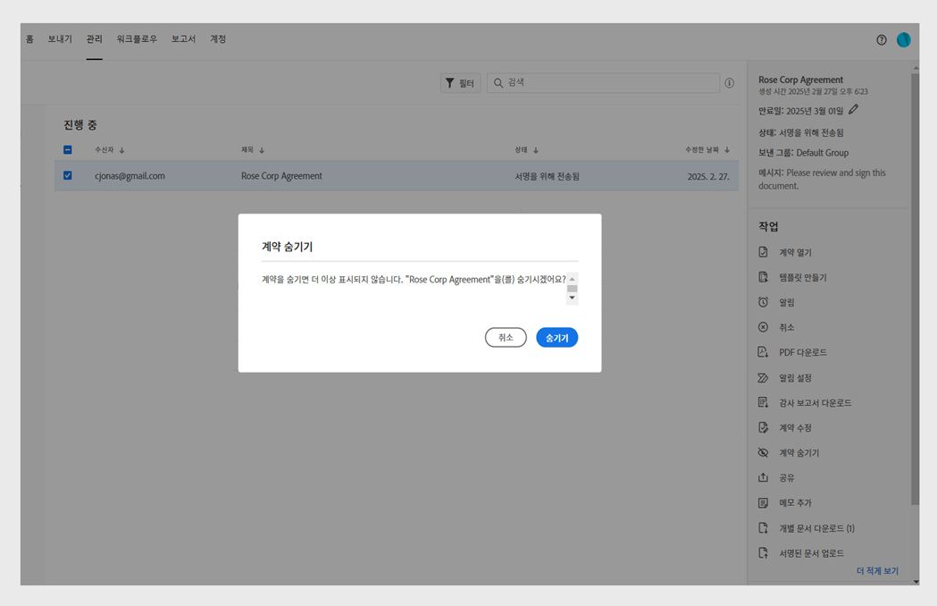Confirm hiding with the 숨기기 button

tap(556, 337)
